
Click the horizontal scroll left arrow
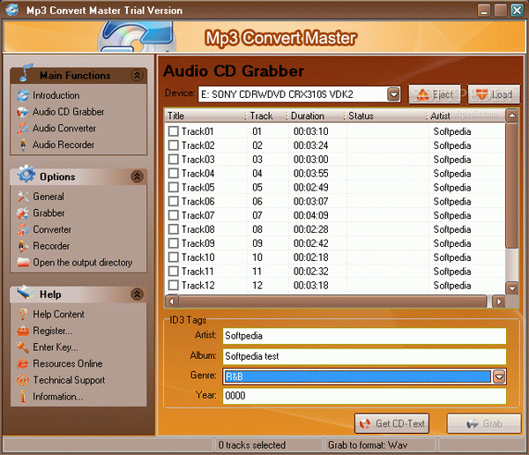click(172, 302)
